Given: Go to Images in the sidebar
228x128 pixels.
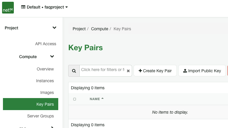Looking at the screenshot, I should [47, 92].
